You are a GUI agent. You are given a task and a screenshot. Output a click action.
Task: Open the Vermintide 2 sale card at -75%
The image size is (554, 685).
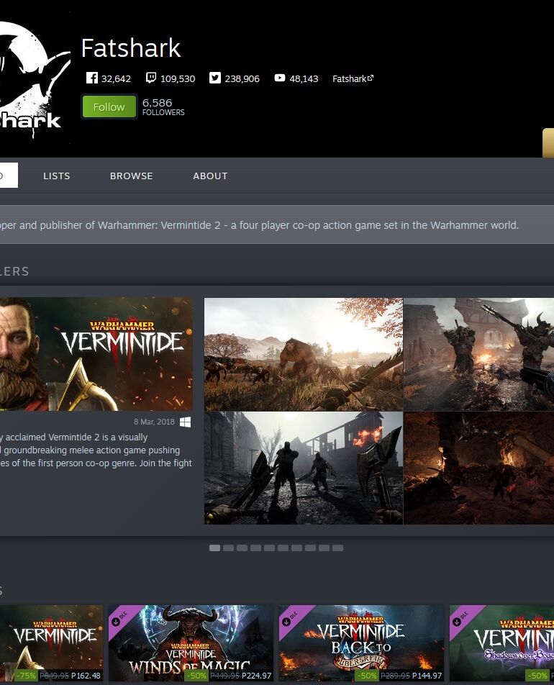(x=51, y=643)
